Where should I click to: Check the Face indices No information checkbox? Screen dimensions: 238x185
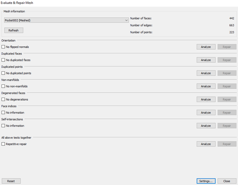(3, 113)
